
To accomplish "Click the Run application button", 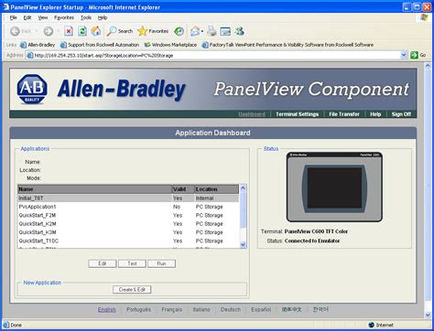I will 161,263.
